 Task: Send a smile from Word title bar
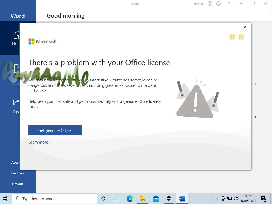[210, 4]
